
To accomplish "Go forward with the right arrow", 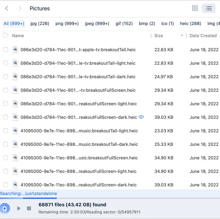I will 20,8.
